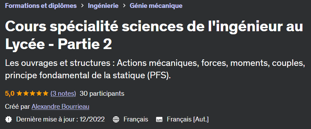Click the course subtitle about Actions mécaniques
311x129 pixels.
(x=155, y=69)
